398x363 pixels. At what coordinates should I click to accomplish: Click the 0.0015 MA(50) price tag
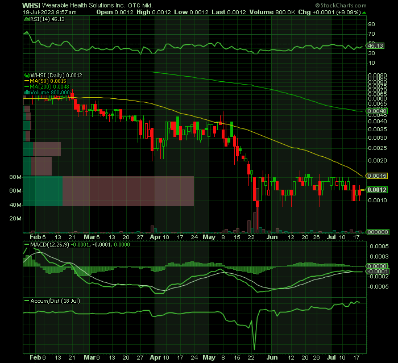(x=376, y=176)
